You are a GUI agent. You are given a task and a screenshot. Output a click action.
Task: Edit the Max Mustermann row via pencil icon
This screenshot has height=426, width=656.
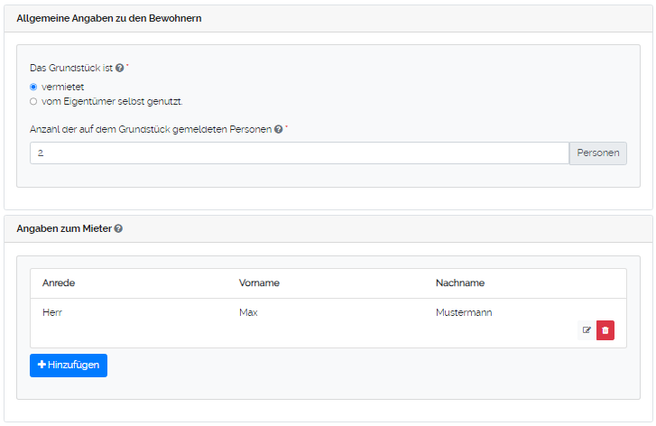pos(587,330)
